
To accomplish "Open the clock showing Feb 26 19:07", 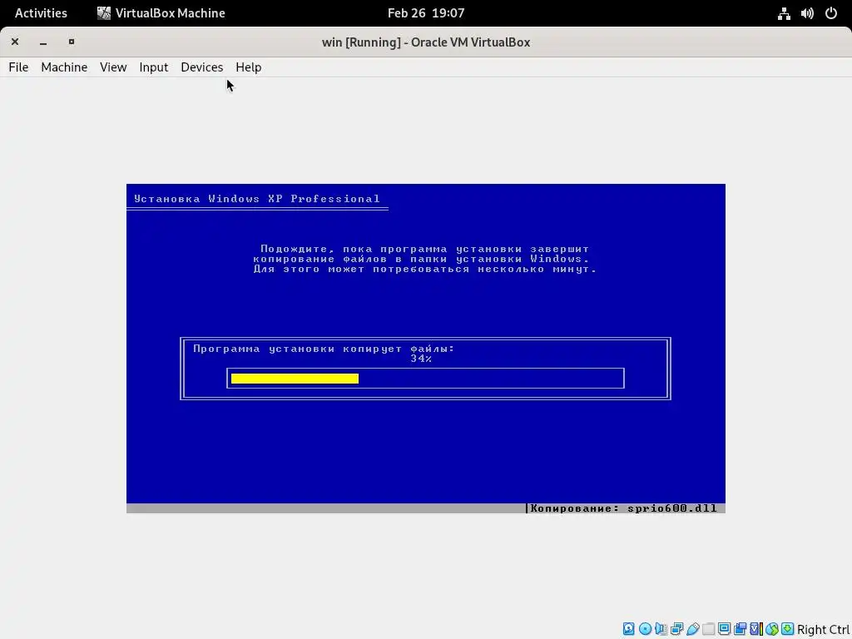I will coord(426,13).
